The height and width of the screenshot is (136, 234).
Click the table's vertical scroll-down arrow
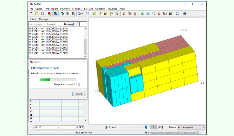(x=86, y=120)
